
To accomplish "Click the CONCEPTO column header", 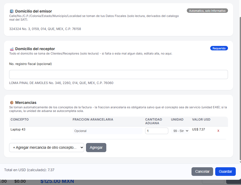I will click(20, 120).
